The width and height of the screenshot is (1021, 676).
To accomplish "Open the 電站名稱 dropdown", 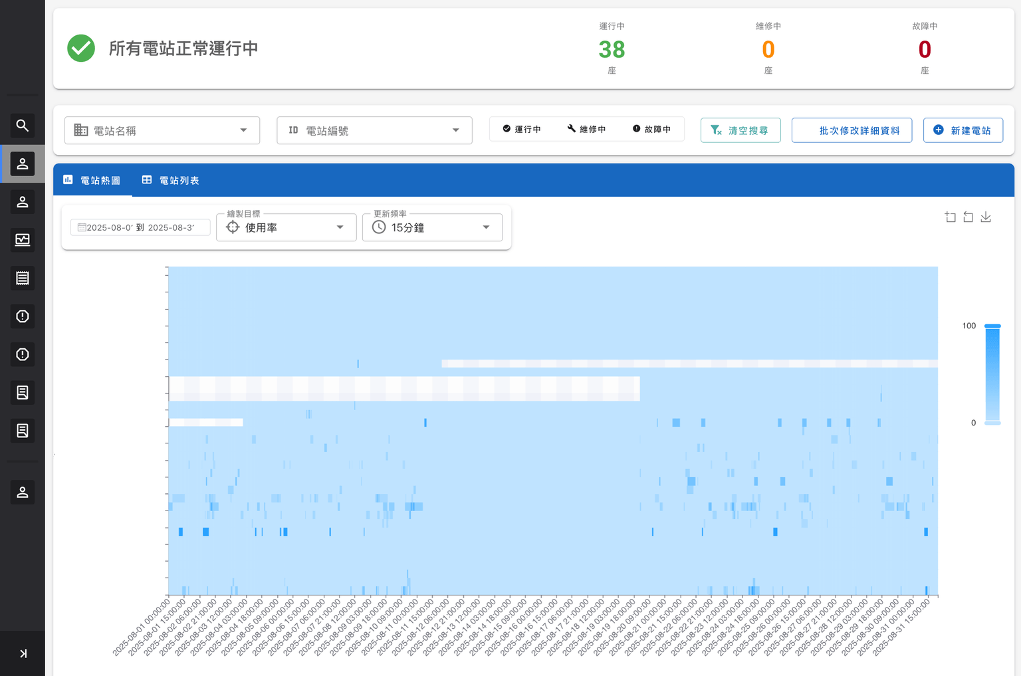I will pyautogui.click(x=162, y=130).
